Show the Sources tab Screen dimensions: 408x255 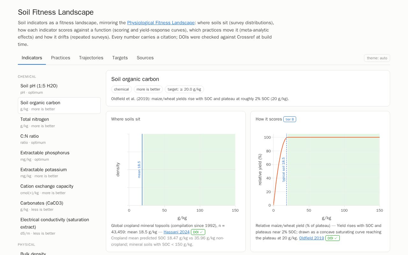145,58
